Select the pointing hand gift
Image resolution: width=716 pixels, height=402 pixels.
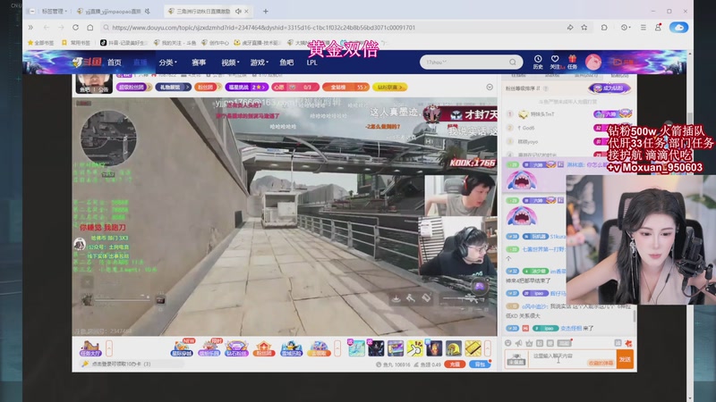pos(414,348)
